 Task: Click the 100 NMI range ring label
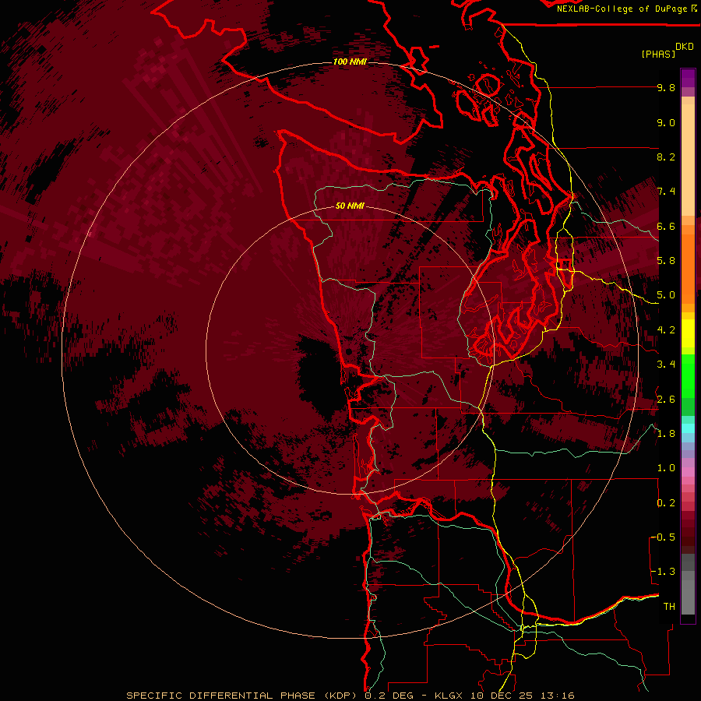tap(350, 62)
